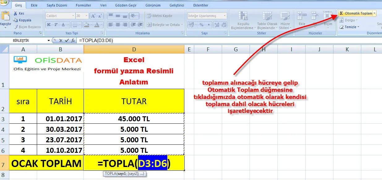Click the fill color bucket swatch
The width and height of the screenshot is (382, 180).
click(87, 25)
